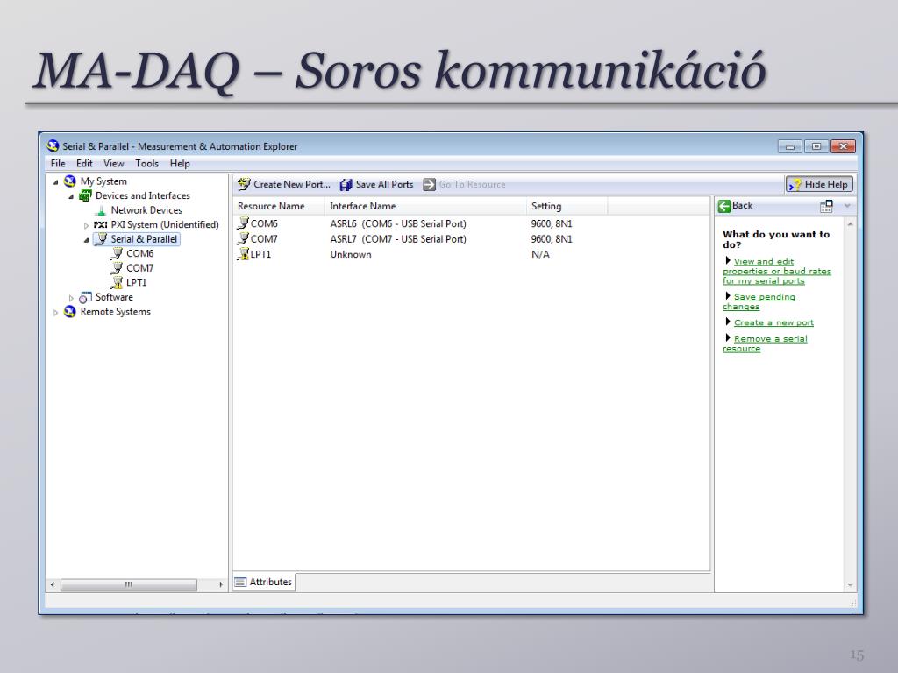Click the Software icon in tree

click(x=85, y=298)
